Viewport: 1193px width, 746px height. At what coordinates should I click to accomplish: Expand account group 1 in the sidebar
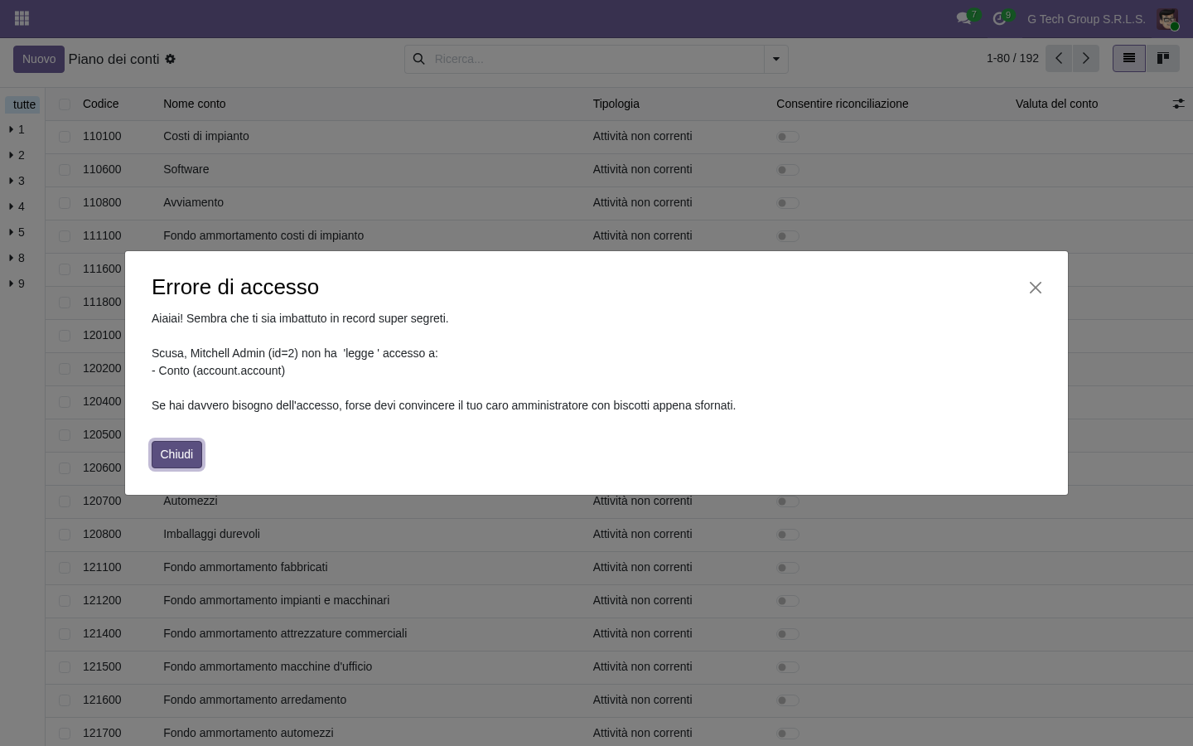17,129
